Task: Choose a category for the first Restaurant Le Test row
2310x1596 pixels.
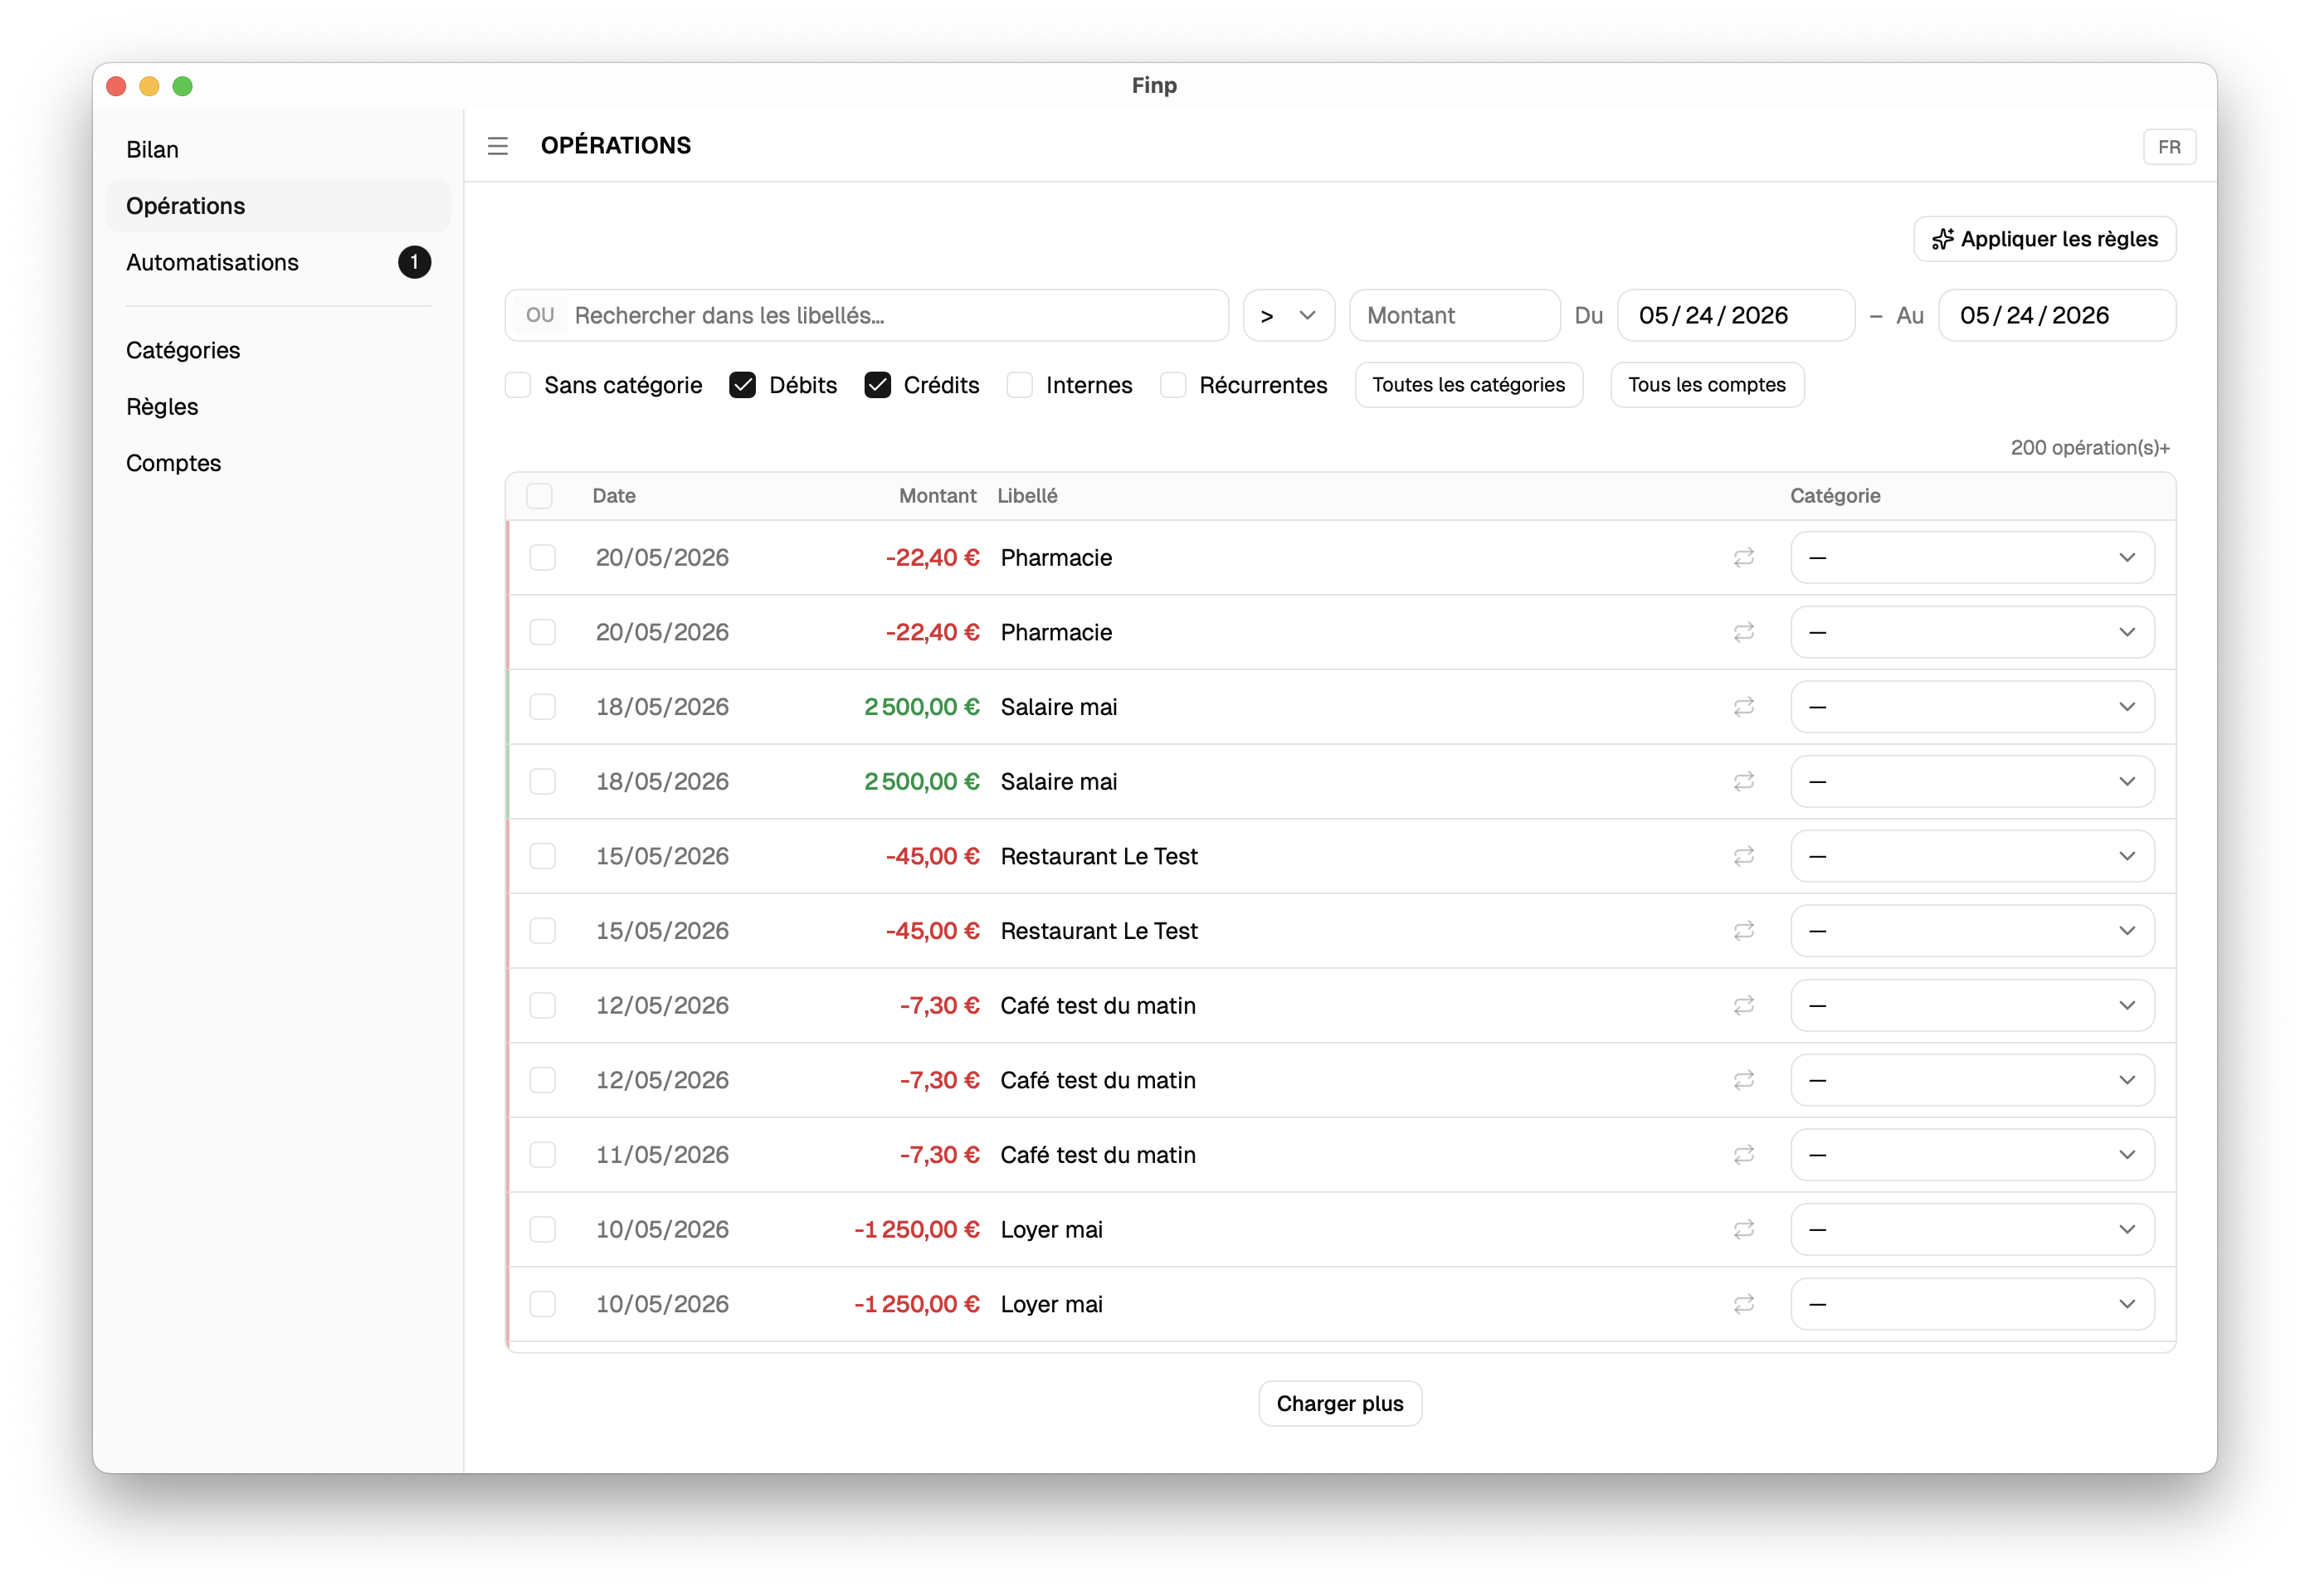Action: pos(1972,856)
